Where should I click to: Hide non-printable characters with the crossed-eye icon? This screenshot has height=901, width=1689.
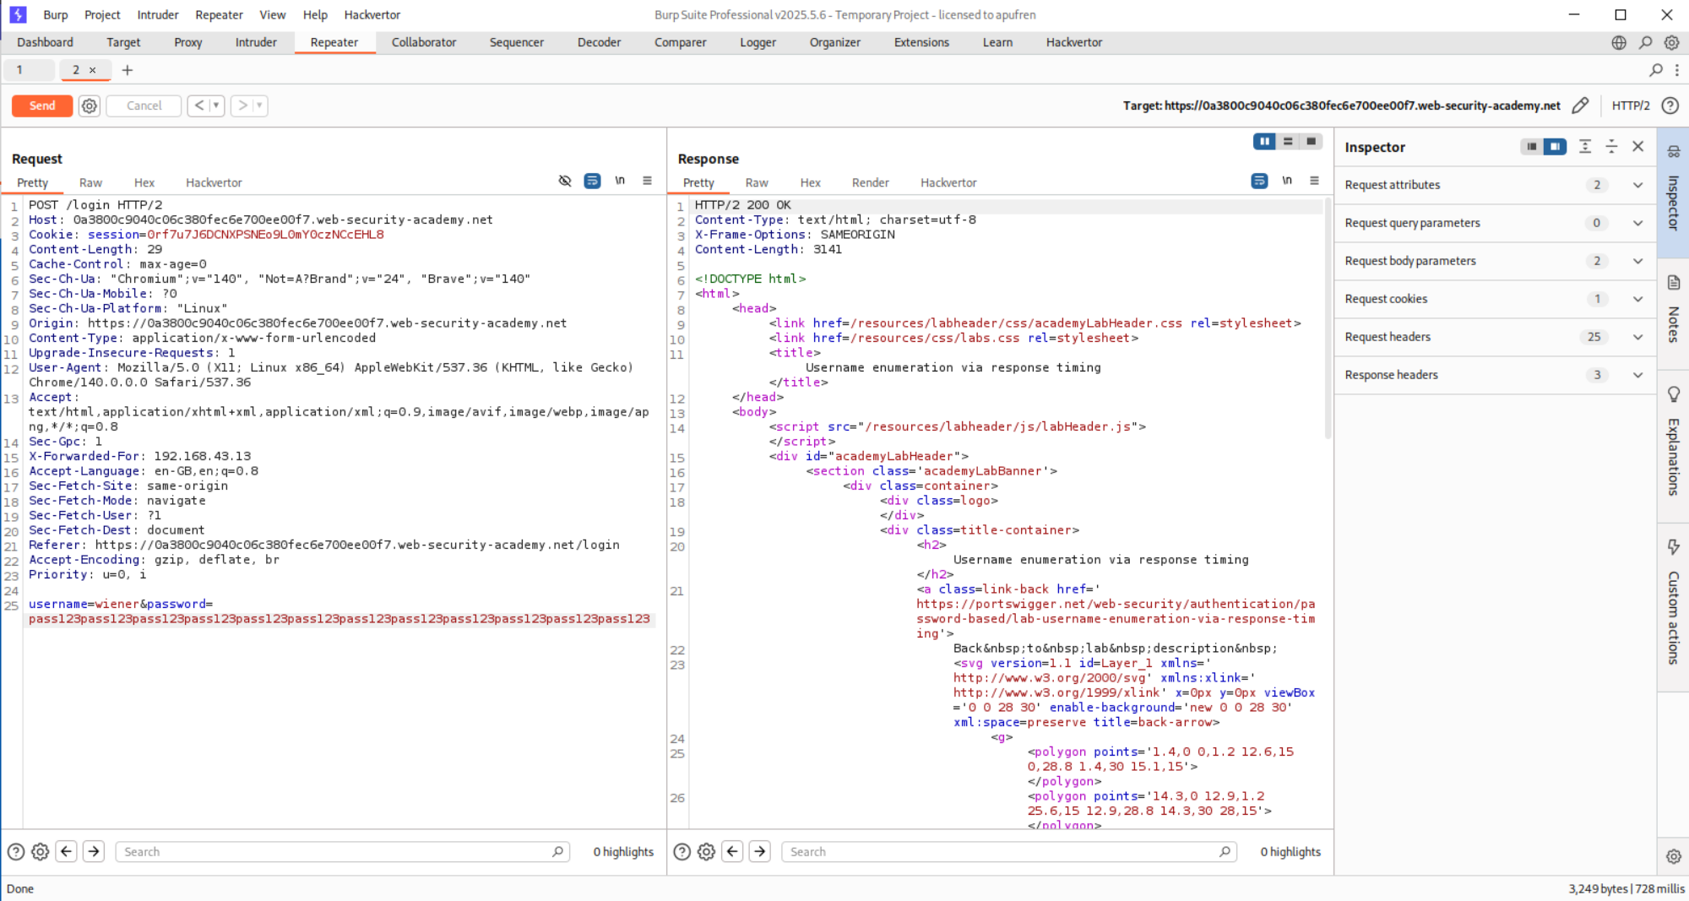pos(565,181)
